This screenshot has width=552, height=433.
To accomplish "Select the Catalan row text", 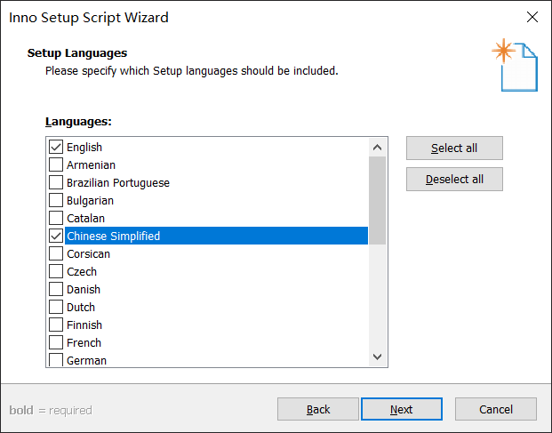I will pos(86,218).
